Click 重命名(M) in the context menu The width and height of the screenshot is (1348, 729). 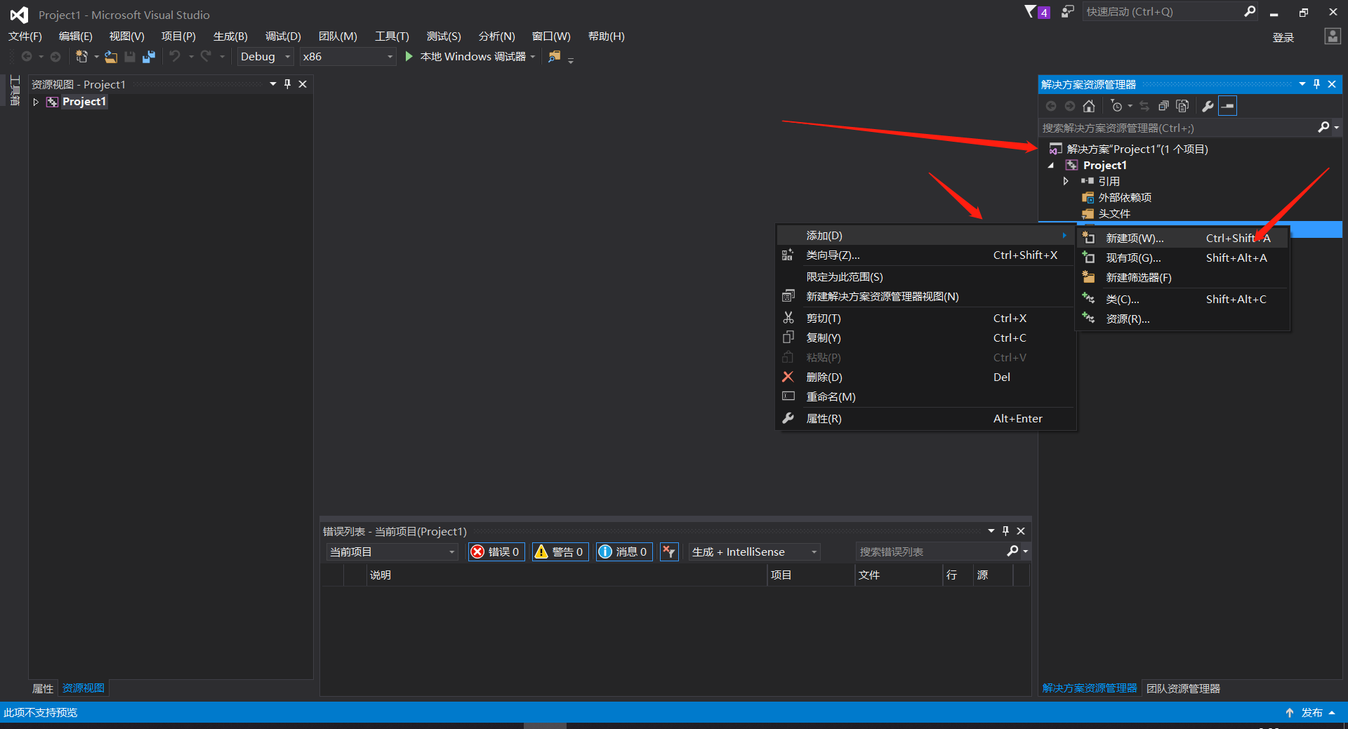[x=925, y=396]
